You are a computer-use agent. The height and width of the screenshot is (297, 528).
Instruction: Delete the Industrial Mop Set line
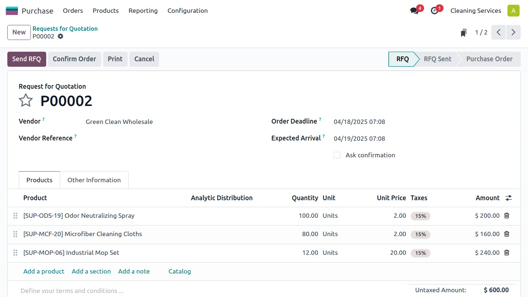click(507, 253)
